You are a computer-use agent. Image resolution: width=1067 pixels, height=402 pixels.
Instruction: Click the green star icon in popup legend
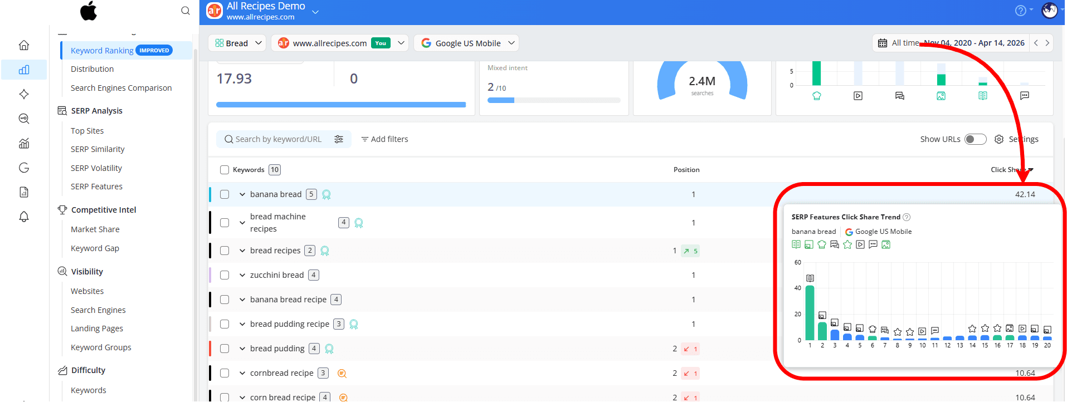[x=847, y=244]
